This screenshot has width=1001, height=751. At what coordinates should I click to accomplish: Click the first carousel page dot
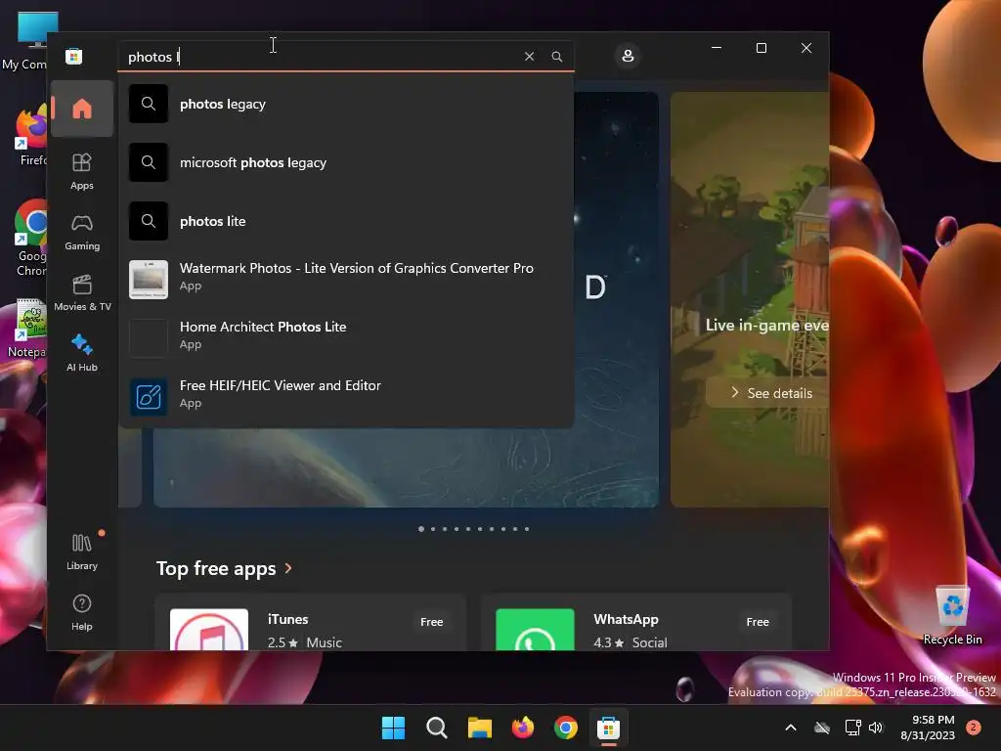tap(421, 529)
